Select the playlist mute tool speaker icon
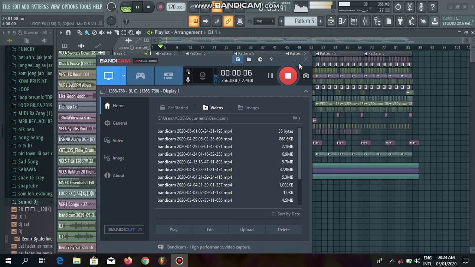Image resolution: width=475 pixels, height=267 pixels. pyautogui.click(x=102, y=33)
